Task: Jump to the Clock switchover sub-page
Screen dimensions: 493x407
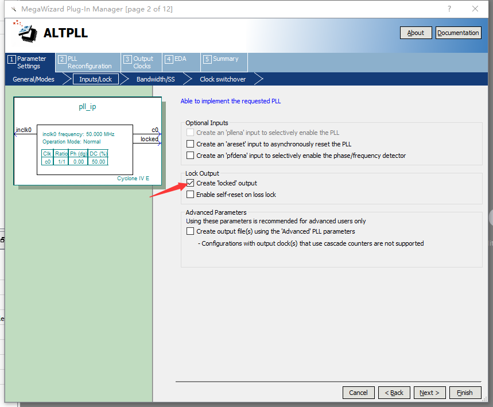Action: pyautogui.click(x=223, y=79)
